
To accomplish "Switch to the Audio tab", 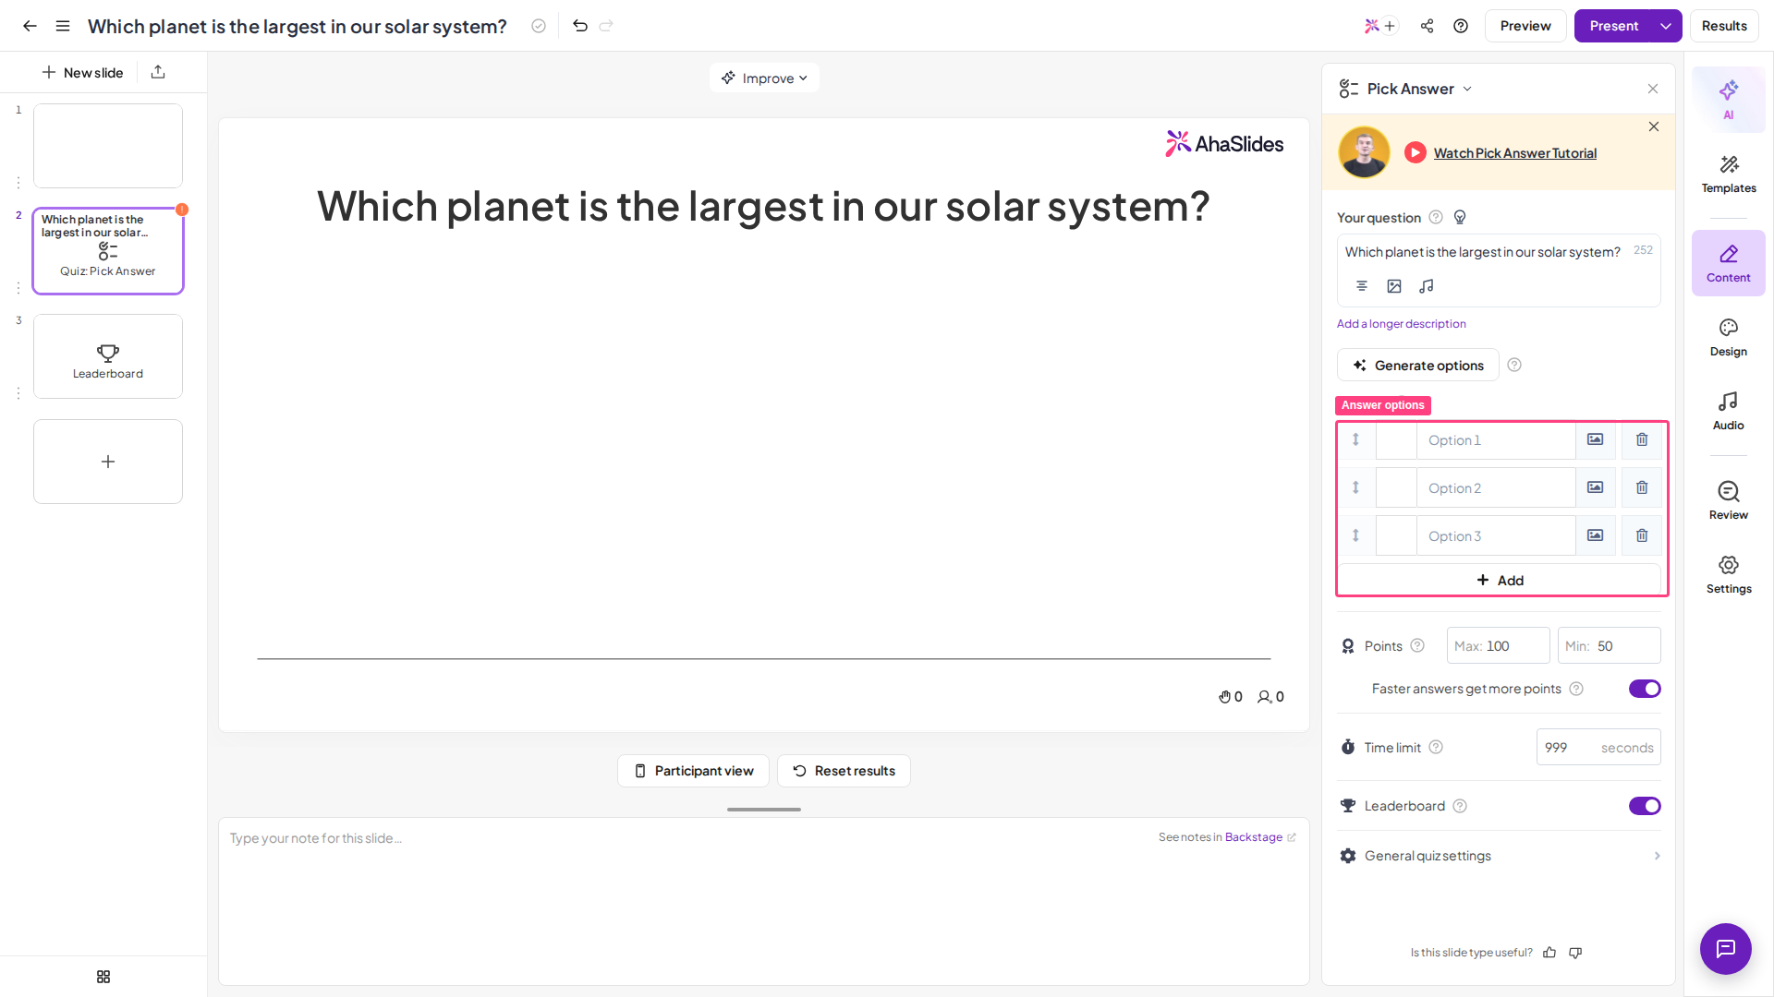I will tap(1728, 412).
